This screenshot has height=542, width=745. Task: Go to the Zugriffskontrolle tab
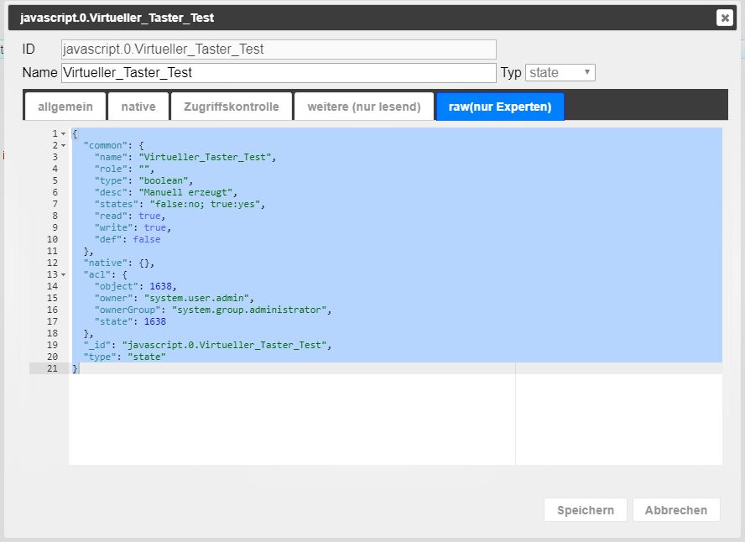(231, 107)
